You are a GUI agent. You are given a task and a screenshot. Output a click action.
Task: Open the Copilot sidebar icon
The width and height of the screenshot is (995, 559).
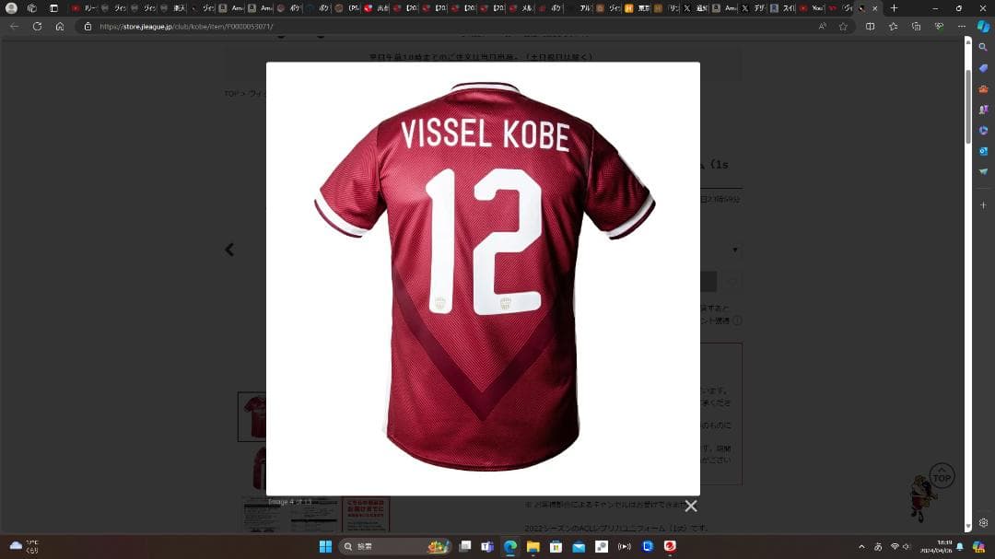point(983,27)
